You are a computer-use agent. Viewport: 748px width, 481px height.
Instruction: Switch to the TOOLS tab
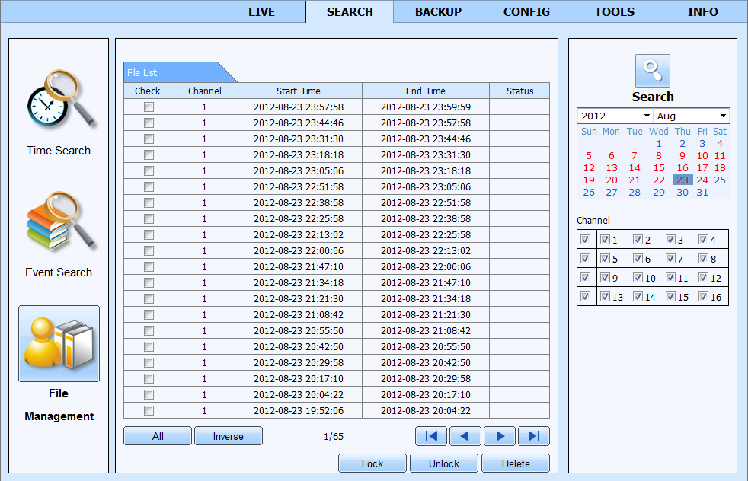point(615,12)
